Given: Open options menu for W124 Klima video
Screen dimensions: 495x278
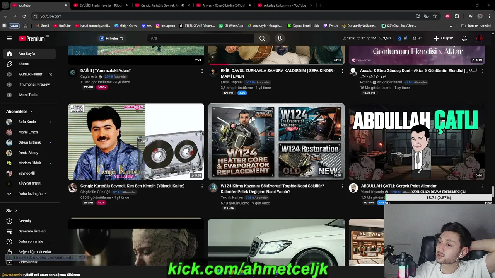Looking at the screenshot, I should 342,186.
